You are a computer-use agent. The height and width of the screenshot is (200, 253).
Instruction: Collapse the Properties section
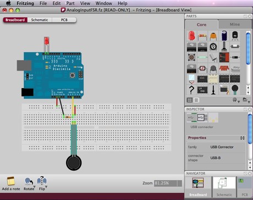(x=243, y=138)
